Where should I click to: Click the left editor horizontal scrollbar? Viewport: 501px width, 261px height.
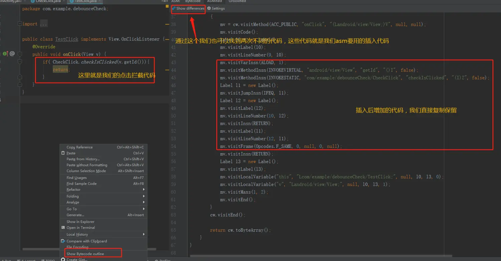[89, 249]
